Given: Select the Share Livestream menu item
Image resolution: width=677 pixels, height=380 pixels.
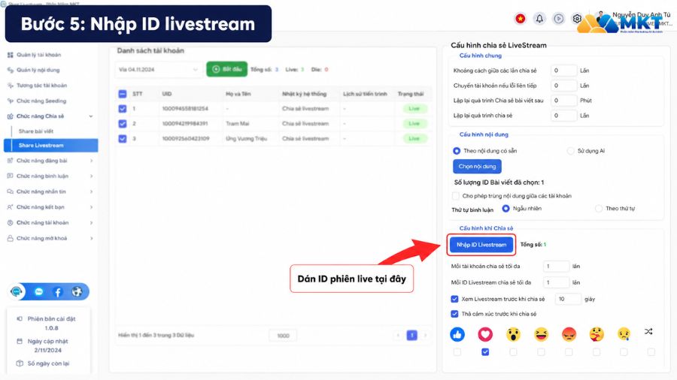Looking at the screenshot, I should coord(51,146).
